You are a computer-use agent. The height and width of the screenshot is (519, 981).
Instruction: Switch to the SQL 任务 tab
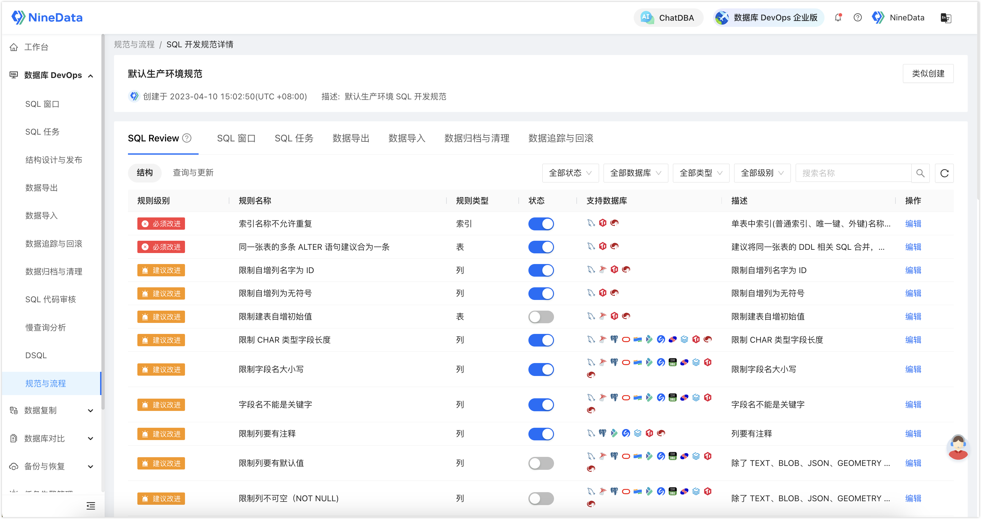[x=294, y=138]
